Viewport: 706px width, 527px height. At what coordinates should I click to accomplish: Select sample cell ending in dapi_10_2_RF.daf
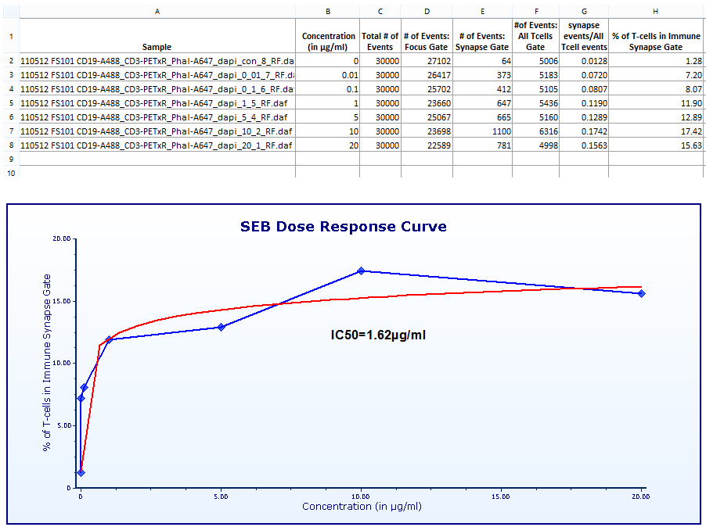[157, 131]
